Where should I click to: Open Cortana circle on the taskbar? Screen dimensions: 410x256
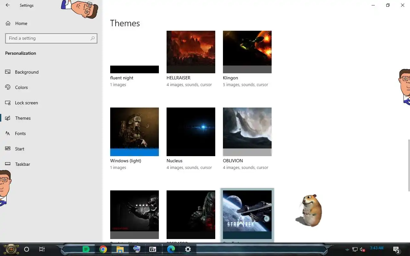pyautogui.click(x=27, y=249)
